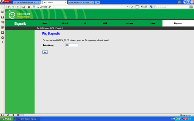
Task: Click the Back navigation arrow
Action: tap(8, 7)
